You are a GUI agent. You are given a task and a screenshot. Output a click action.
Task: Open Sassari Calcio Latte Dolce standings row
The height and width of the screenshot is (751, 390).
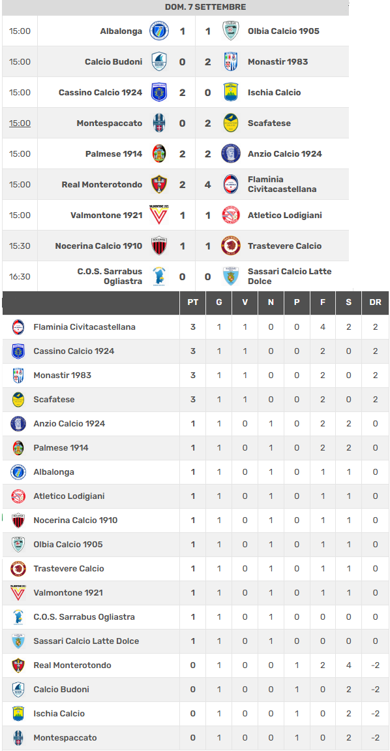pos(195,641)
